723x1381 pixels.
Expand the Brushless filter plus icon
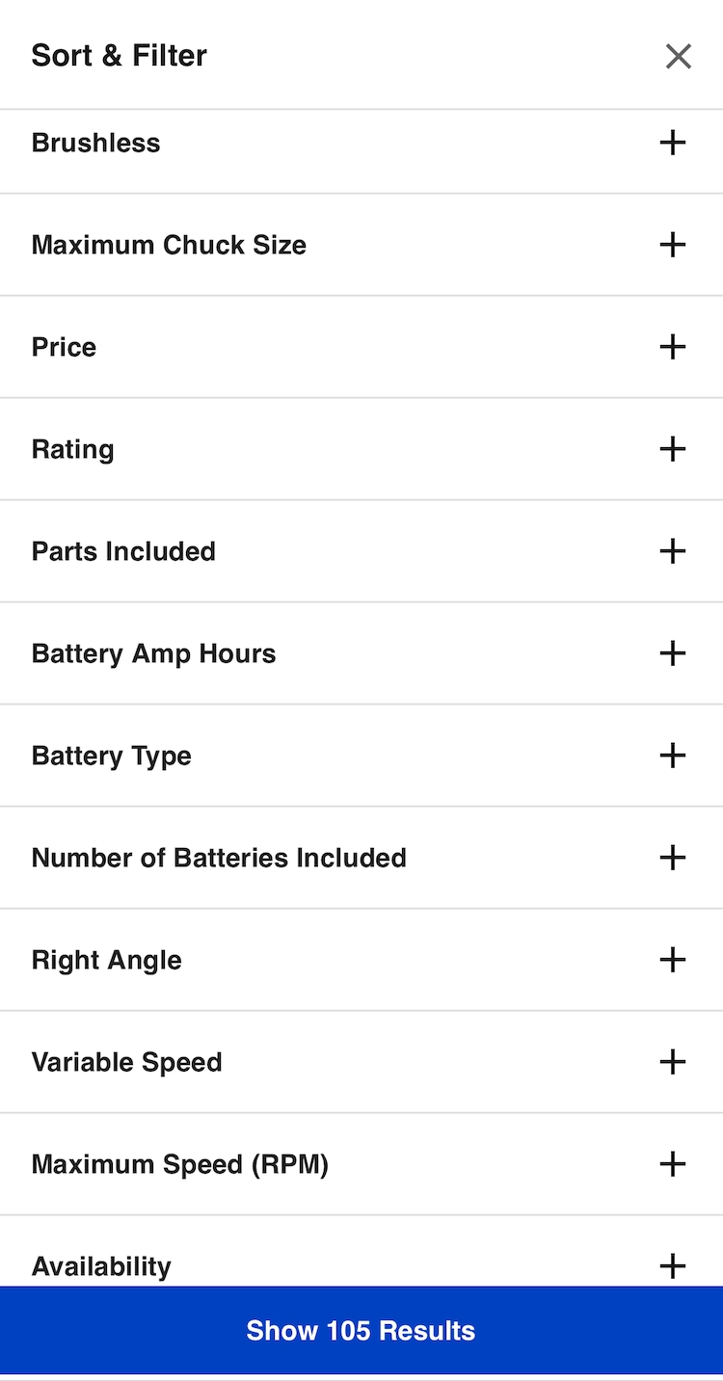coord(672,144)
